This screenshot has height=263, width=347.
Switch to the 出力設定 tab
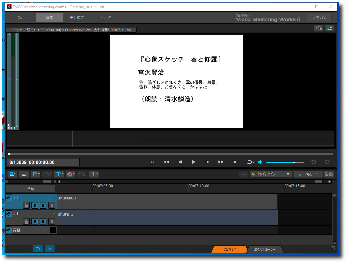click(x=76, y=18)
